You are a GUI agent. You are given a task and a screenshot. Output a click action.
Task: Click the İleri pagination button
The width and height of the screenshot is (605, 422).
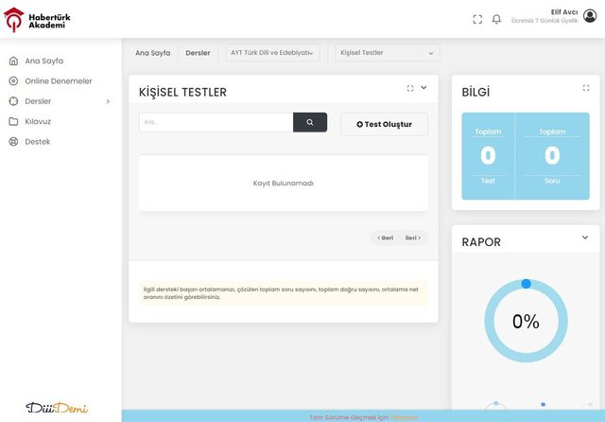tap(412, 237)
